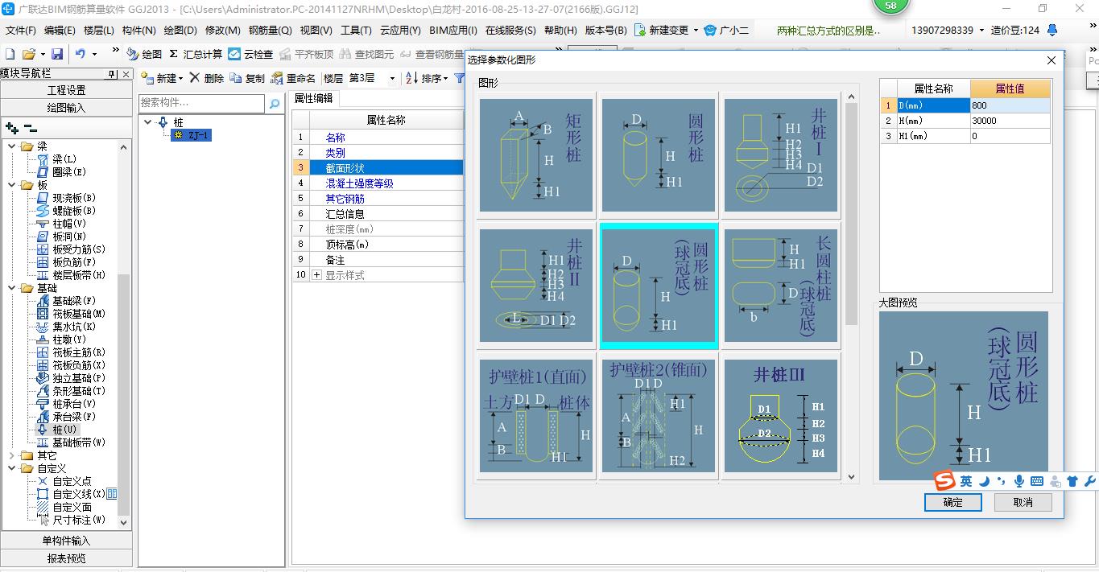
Task: Open the 楼层(L) menu
Action: [99, 30]
